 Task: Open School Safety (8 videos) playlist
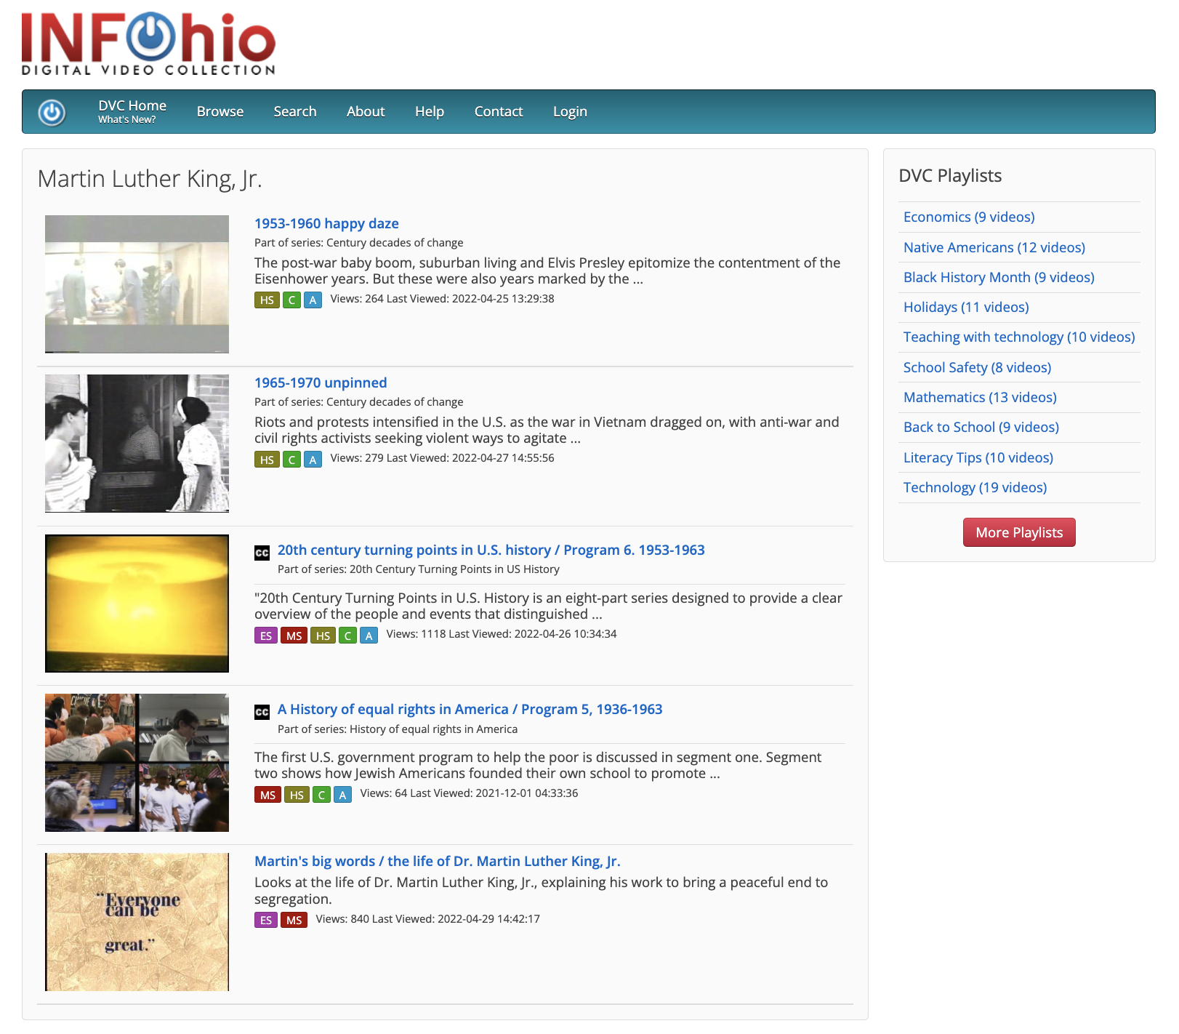coord(977,367)
